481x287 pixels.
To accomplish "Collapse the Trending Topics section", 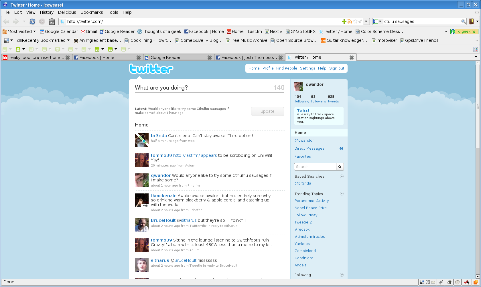I will pos(342,194).
